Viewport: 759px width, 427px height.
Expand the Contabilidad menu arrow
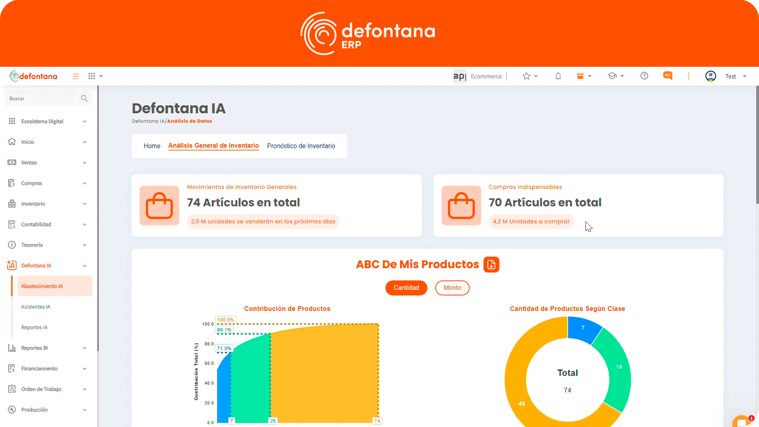[85, 225]
